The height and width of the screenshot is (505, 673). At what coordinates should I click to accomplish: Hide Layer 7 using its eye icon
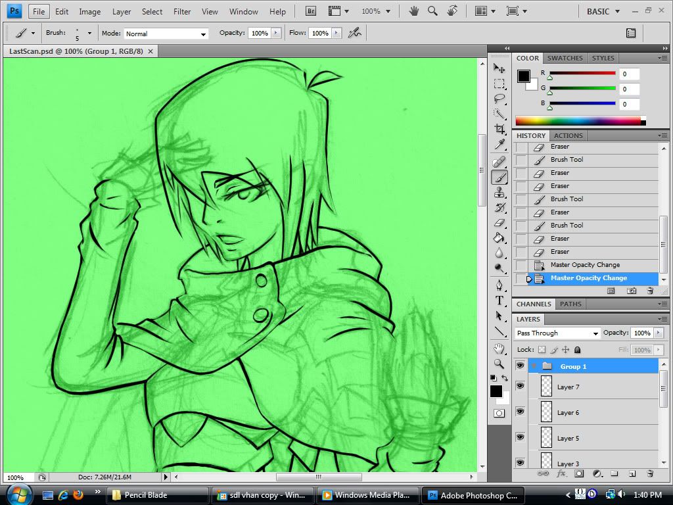[520, 387]
